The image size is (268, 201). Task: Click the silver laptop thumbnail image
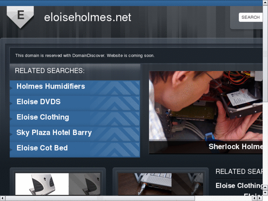(58, 184)
